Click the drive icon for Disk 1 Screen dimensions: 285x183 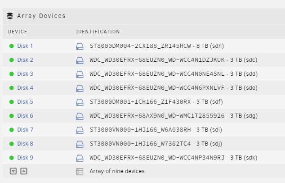[x=80, y=46]
